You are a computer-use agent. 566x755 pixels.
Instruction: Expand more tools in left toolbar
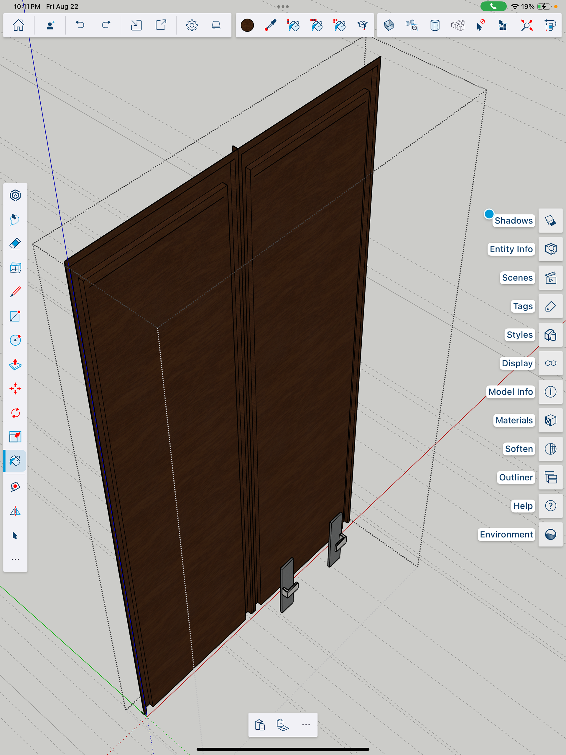click(x=15, y=559)
